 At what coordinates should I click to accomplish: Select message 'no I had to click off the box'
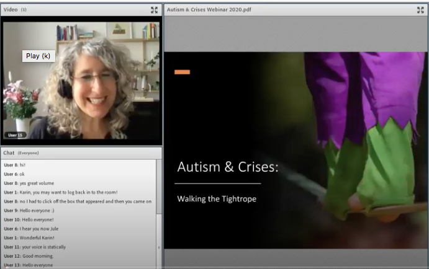(x=78, y=201)
